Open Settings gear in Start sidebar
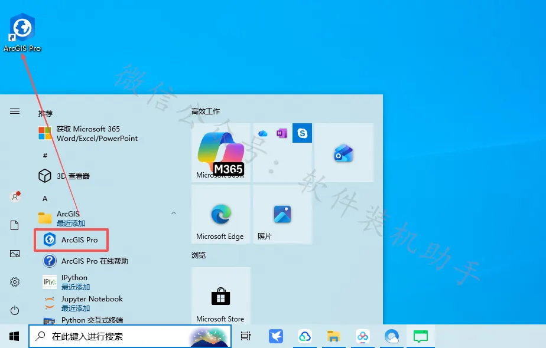The height and width of the screenshot is (348, 546). click(x=15, y=282)
